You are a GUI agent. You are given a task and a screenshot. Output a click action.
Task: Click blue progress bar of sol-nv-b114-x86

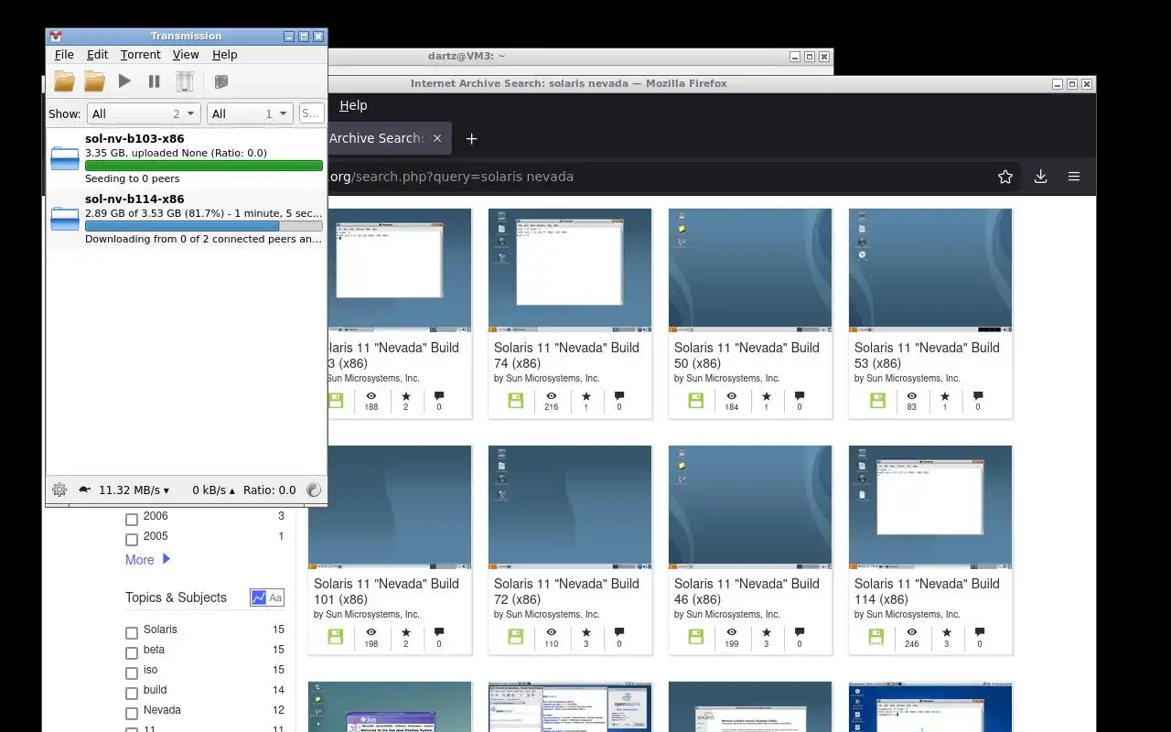pyautogui.click(x=204, y=226)
